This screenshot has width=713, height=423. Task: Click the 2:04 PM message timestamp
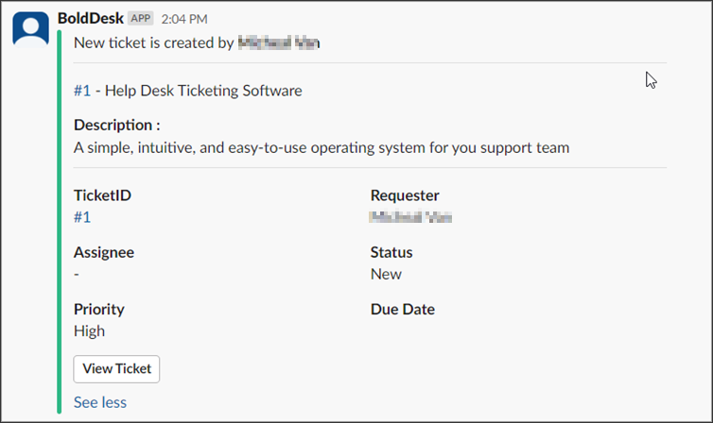pos(184,19)
